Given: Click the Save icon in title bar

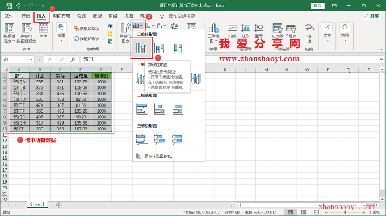Looking at the screenshot, I should pos(9,6).
